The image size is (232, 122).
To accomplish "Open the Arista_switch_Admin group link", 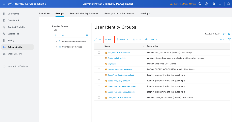I will 117,58.
